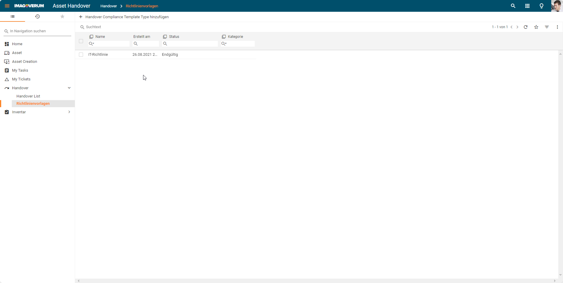Click the lightbulb hints icon
The height and width of the screenshot is (283, 563).
coord(542,6)
